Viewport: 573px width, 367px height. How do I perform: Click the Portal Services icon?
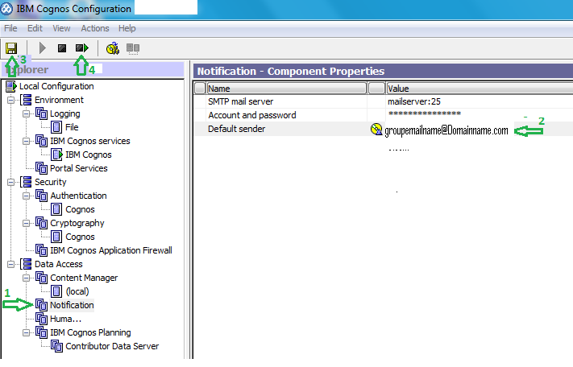coord(42,168)
